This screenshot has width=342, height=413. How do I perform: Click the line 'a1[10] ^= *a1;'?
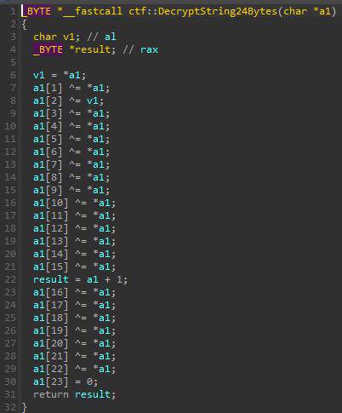(x=75, y=203)
